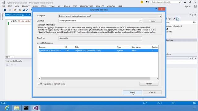
Task: Open the ARCHITECTURE menu
Action: click(86, 6)
